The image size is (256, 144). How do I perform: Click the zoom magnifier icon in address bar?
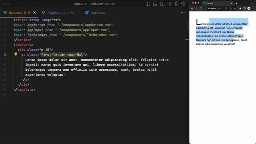coord(226,8)
